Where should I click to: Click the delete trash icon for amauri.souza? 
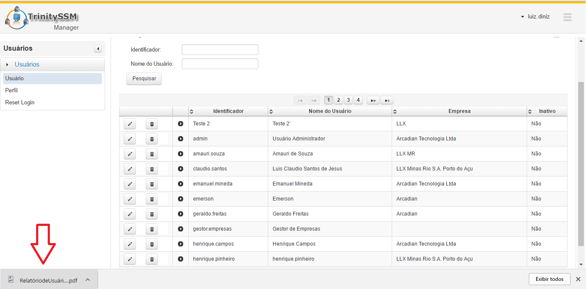pyautogui.click(x=152, y=154)
